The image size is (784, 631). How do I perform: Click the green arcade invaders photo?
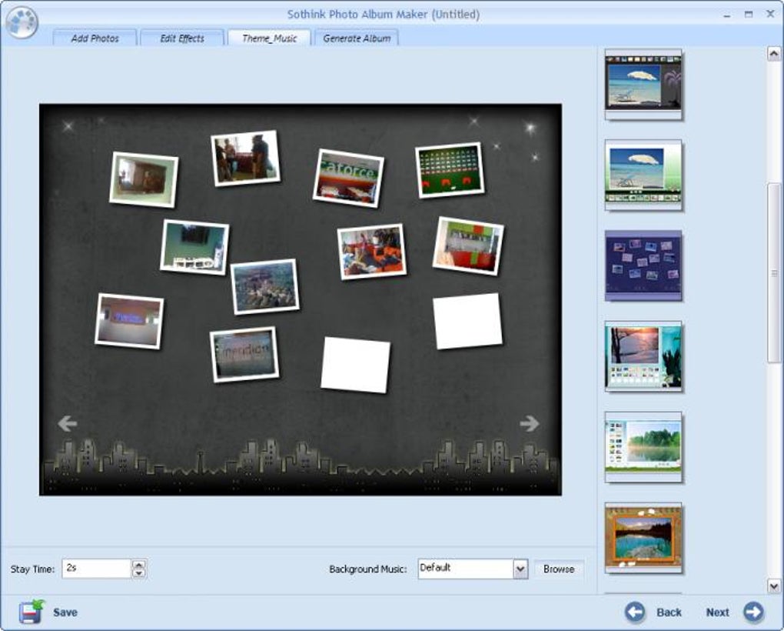pyautogui.click(x=450, y=169)
